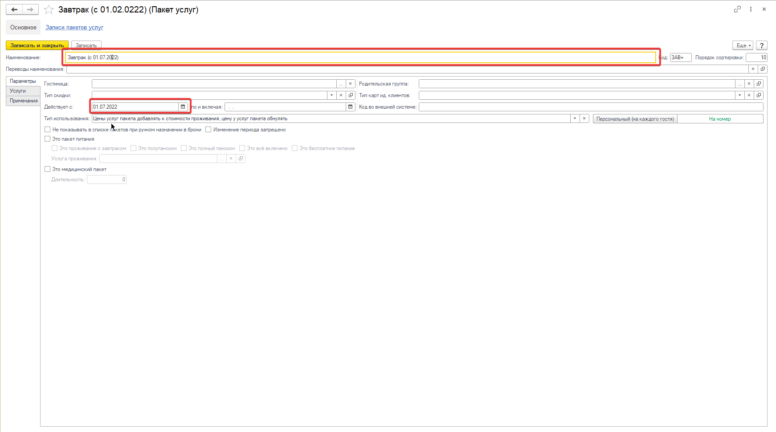The image size is (776, 432).
Task: Open calendar for по и включая date
Action: [351, 107]
